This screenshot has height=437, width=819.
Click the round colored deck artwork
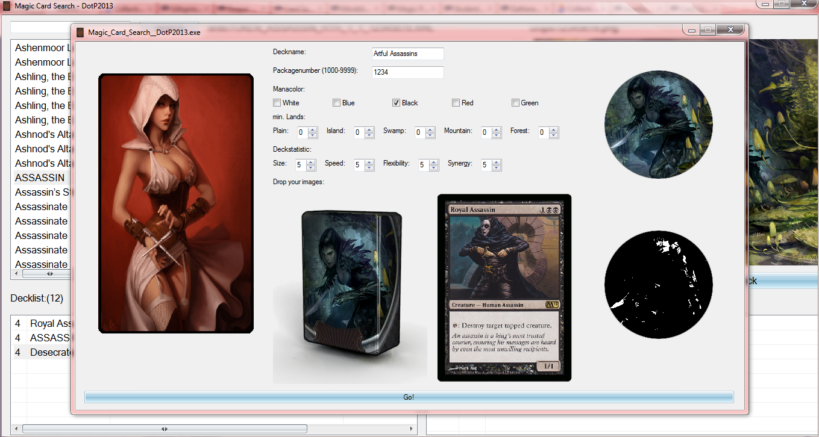click(x=659, y=125)
